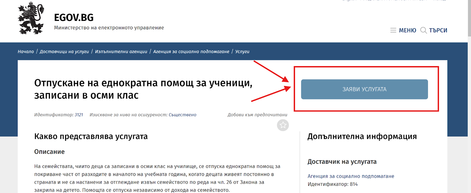This screenshot has width=471, height=193.
Task: Click the Съществено assurance level link
Action: click(x=183, y=115)
